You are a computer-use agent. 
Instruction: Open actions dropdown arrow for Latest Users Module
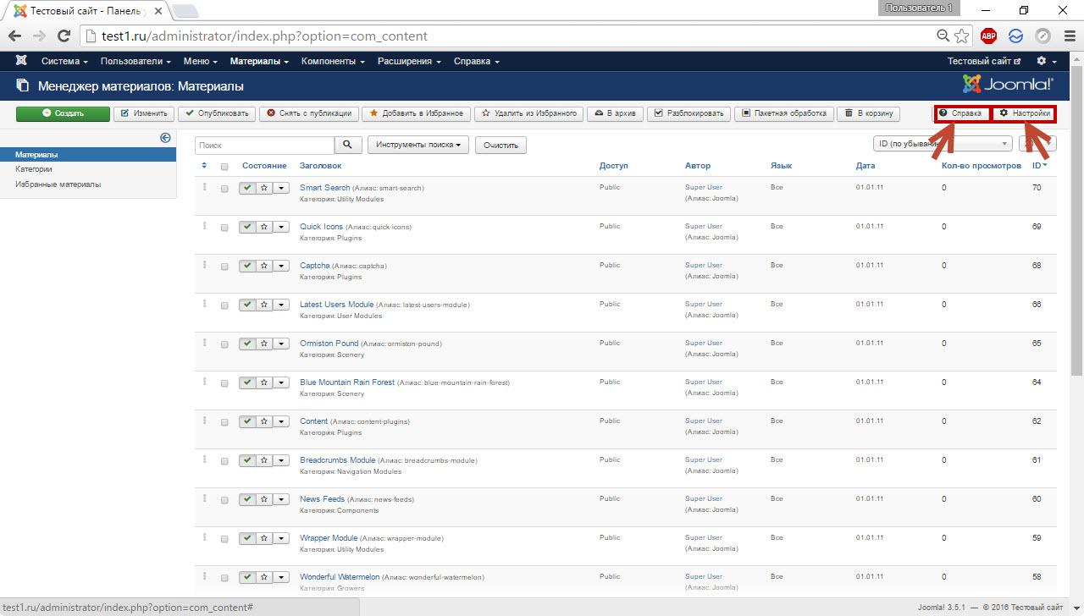pos(281,305)
